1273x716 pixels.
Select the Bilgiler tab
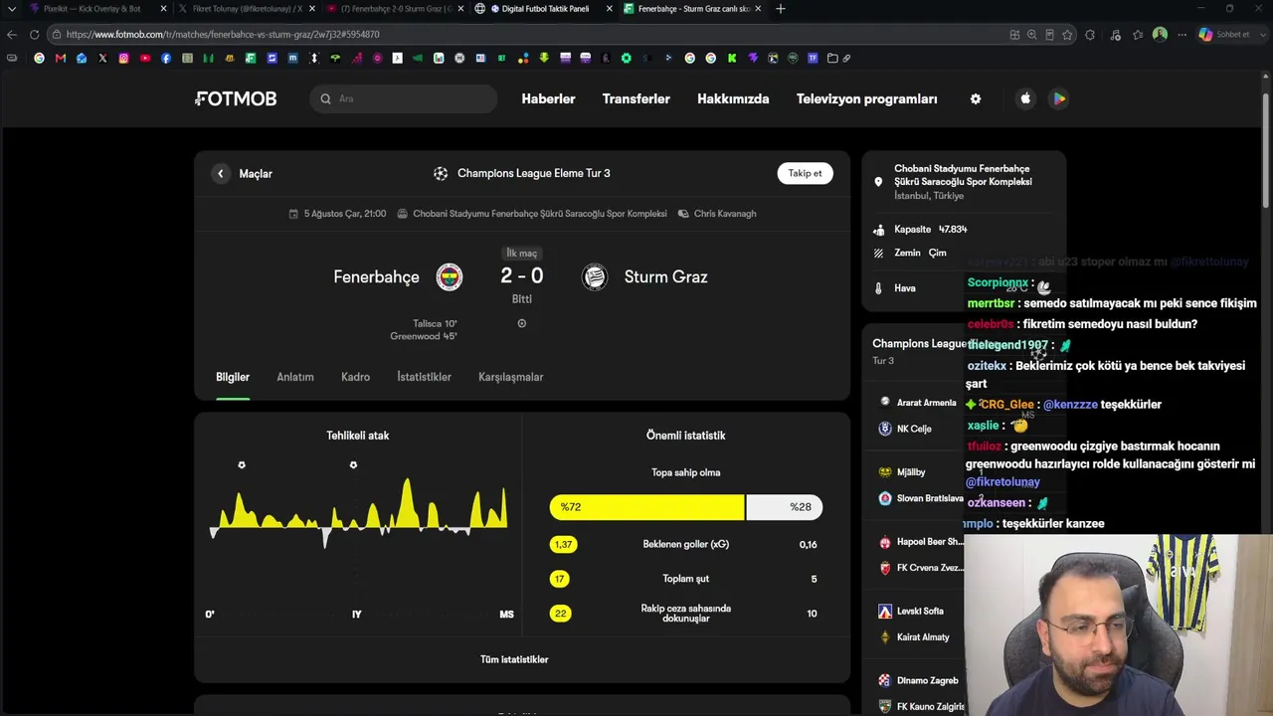233,377
